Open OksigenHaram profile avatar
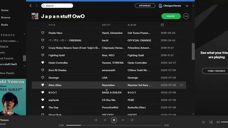Image resolution: width=228 pixels, height=128 pixels. coord(160,6)
